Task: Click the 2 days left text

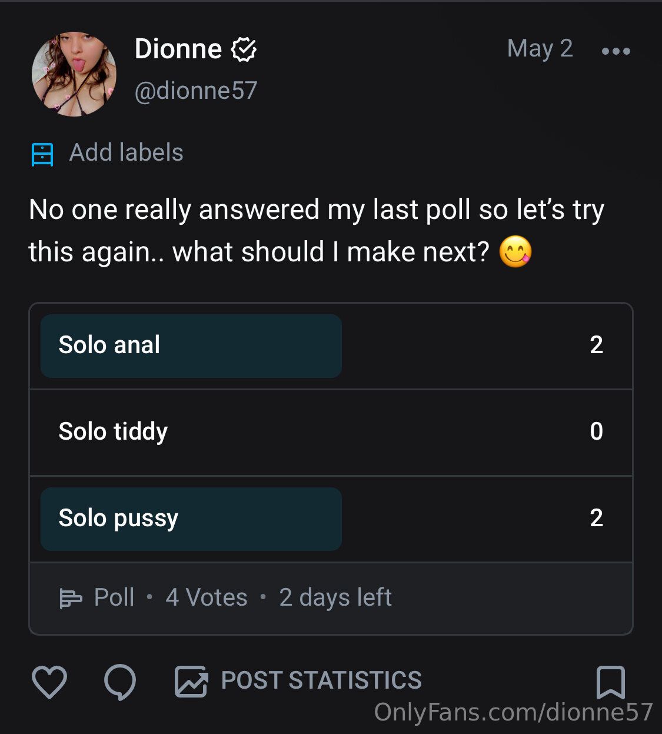Action: [335, 597]
